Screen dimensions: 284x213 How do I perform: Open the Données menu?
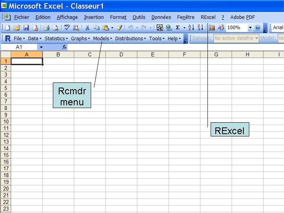tap(161, 17)
